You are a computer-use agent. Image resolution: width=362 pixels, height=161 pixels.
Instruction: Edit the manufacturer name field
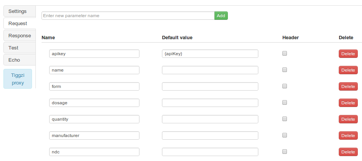(94, 135)
